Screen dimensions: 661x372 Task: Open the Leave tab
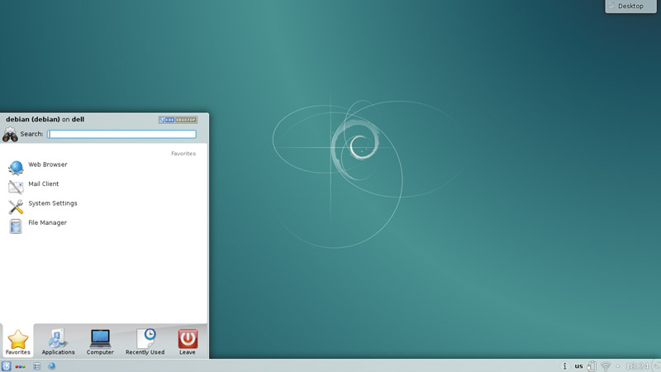(x=188, y=341)
